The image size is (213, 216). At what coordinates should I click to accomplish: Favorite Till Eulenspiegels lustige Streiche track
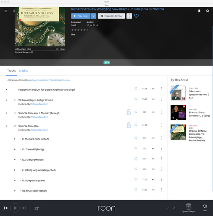(136, 99)
